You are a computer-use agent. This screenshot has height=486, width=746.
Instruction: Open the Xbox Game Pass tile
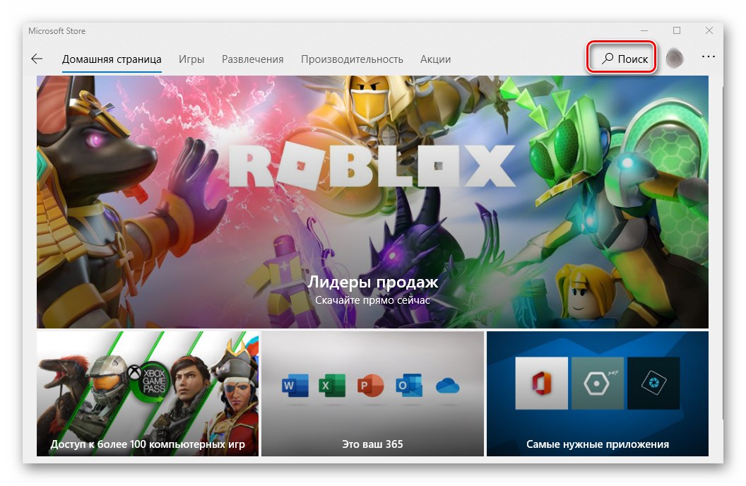[148, 393]
